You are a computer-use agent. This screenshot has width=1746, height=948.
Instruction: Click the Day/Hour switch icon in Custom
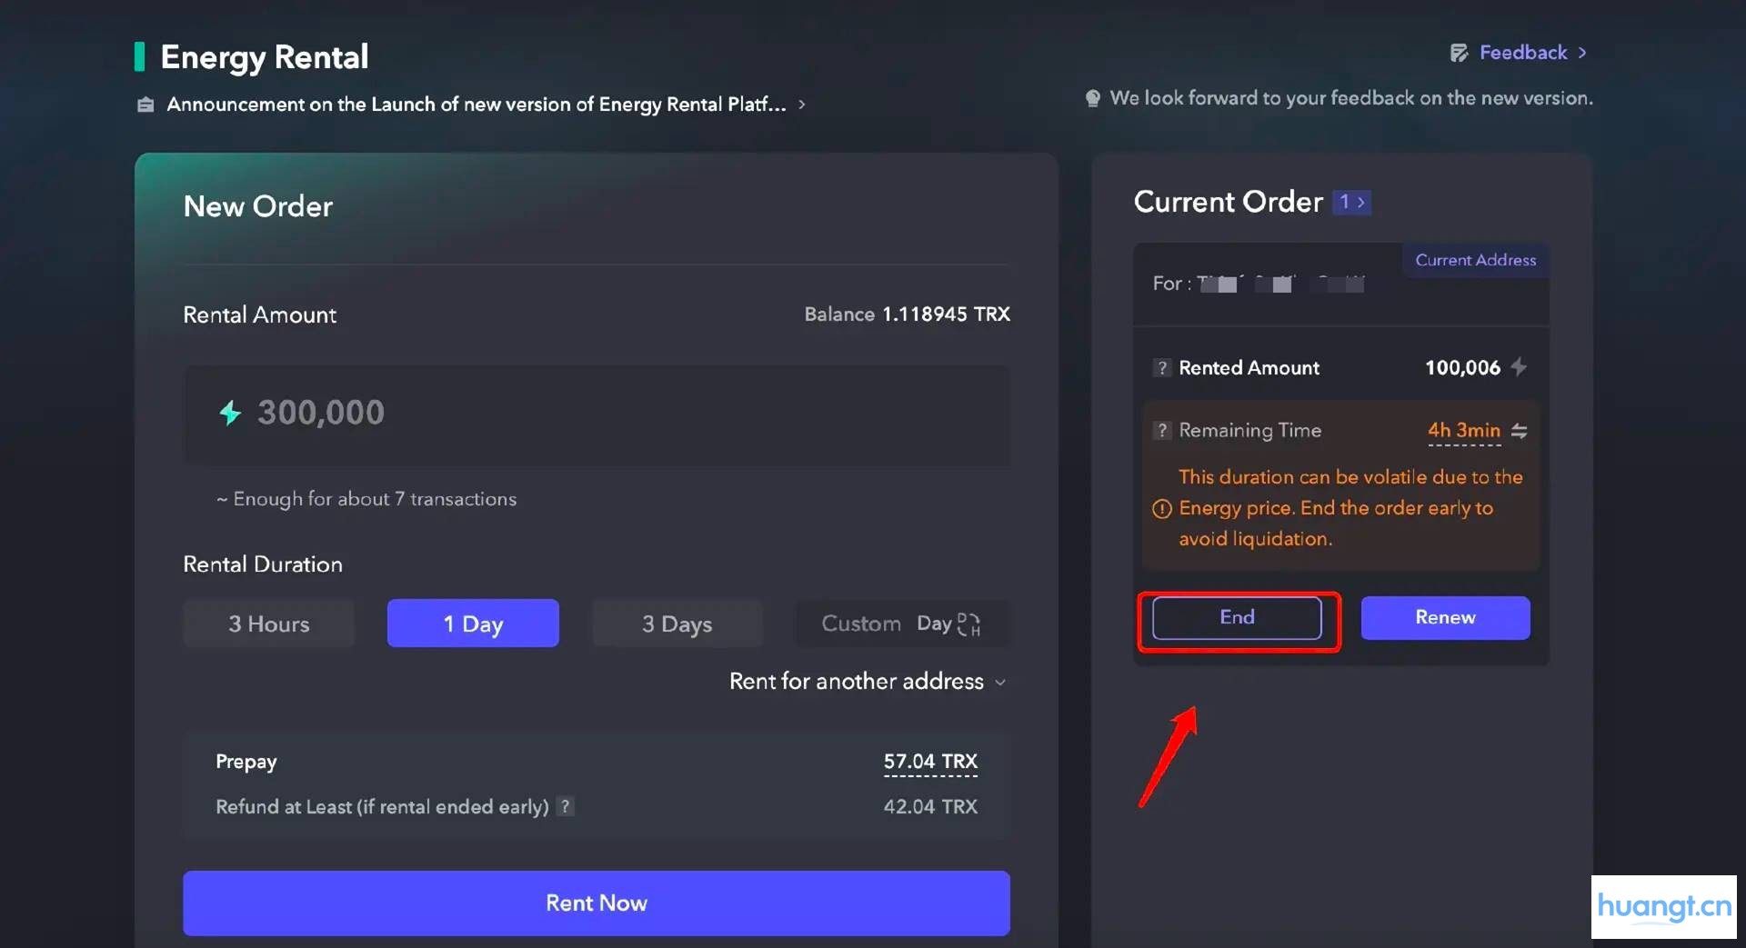click(968, 624)
